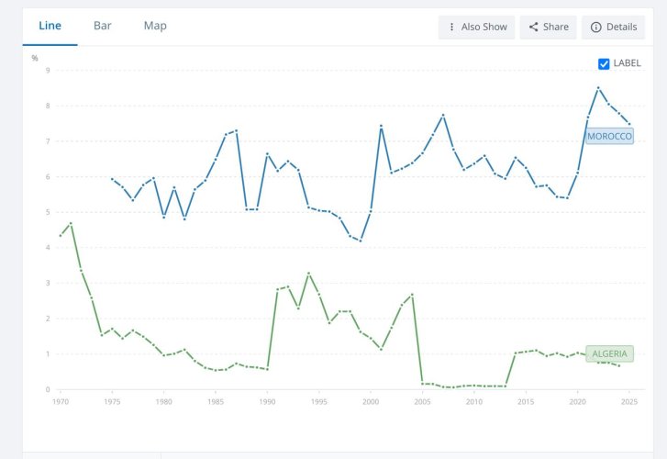Open the Also Show dropdown
This screenshot has height=459, width=667.
coord(476,28)
